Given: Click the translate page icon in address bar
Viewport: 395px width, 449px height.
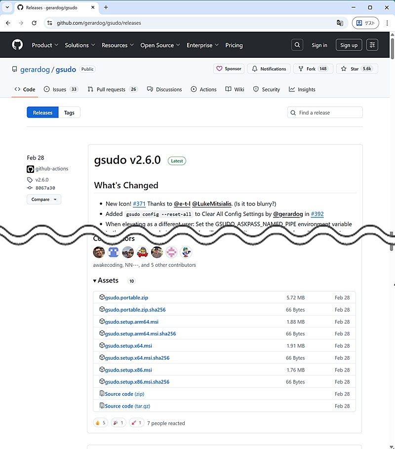Looking at the screenshot, I should pos(340,23).
